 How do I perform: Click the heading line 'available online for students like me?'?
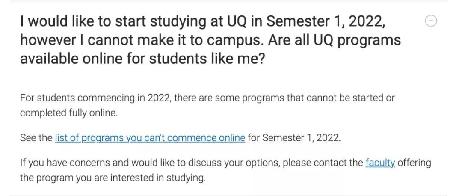142,58
